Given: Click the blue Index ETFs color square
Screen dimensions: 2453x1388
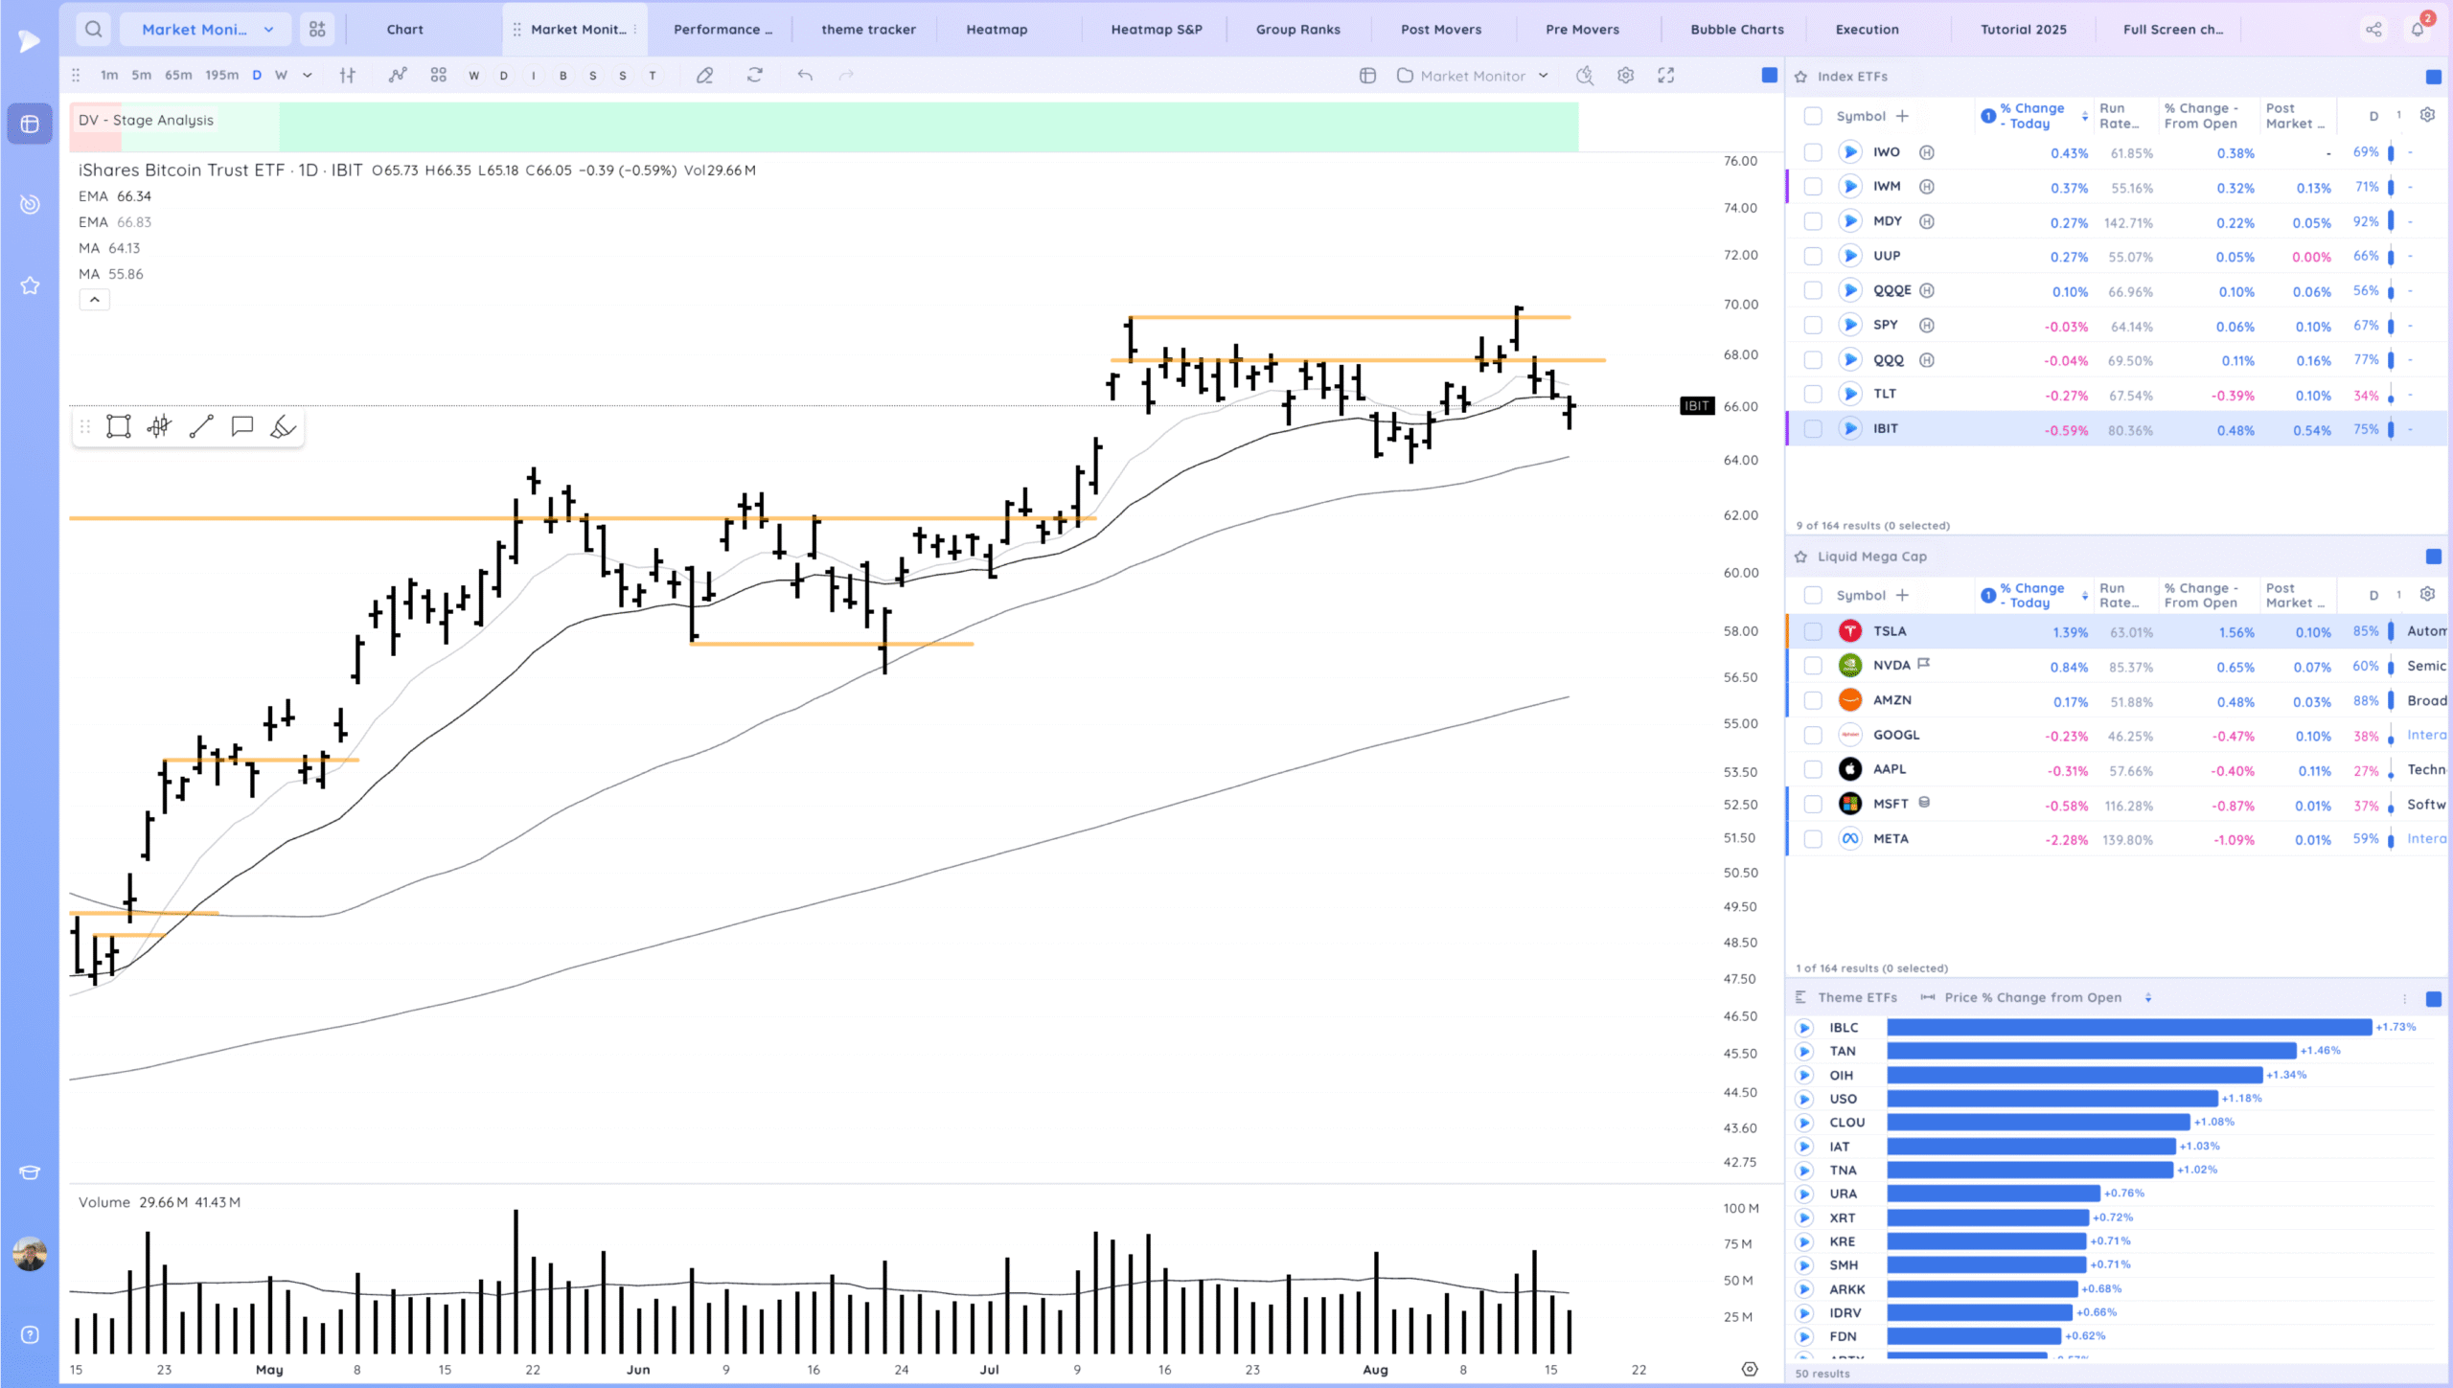Looking at the screenshot, I should [x=2433, y=77].
